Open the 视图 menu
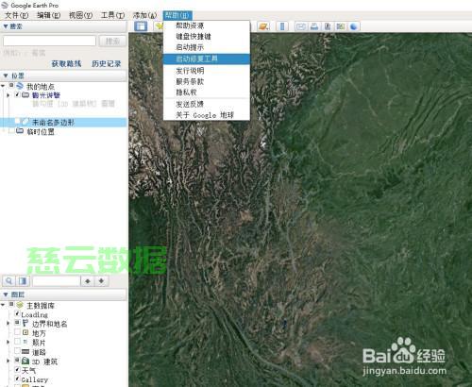This screenshot has width=472, height=387. [x=80, y=15]
